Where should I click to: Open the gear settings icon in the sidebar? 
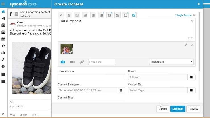[x=3, y=66]
